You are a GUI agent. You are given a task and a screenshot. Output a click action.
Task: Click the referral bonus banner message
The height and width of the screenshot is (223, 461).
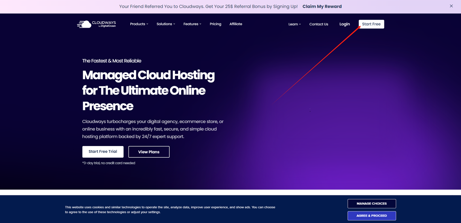208,6
